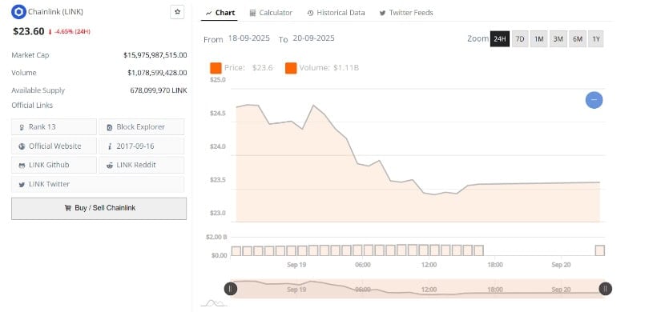
Task: Click the Chainlink logo icon
Action: [x=18, y=12]
